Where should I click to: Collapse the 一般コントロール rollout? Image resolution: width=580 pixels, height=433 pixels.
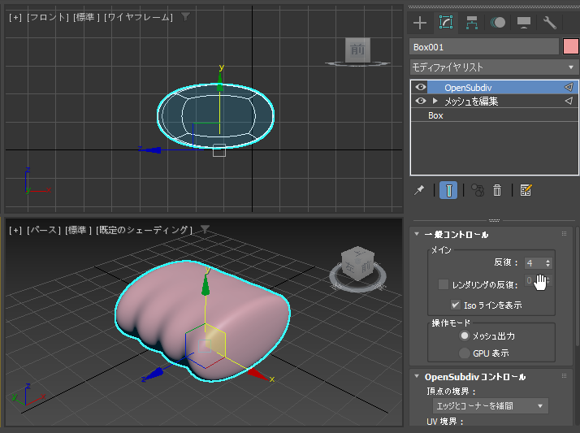417,234
